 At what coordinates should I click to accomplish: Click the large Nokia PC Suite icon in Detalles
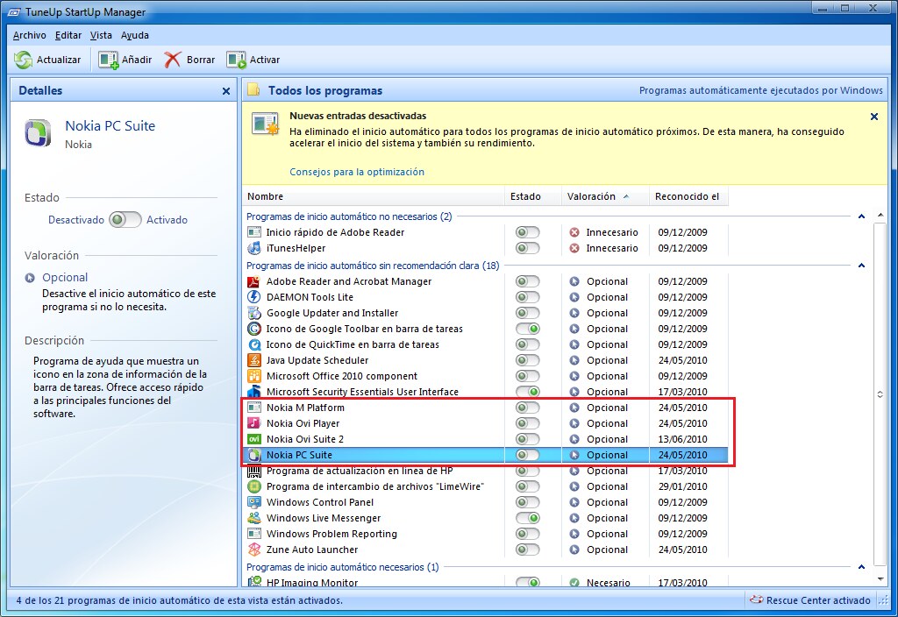coord(39,133)
